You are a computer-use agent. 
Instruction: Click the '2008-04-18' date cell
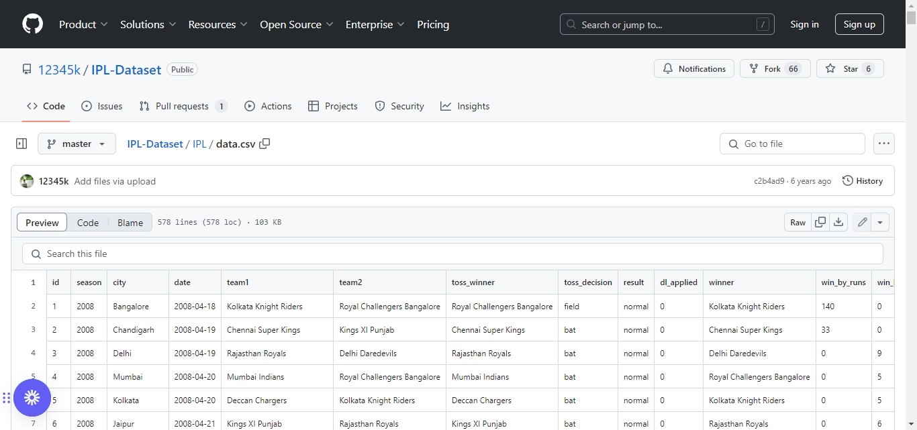[195, 307]
